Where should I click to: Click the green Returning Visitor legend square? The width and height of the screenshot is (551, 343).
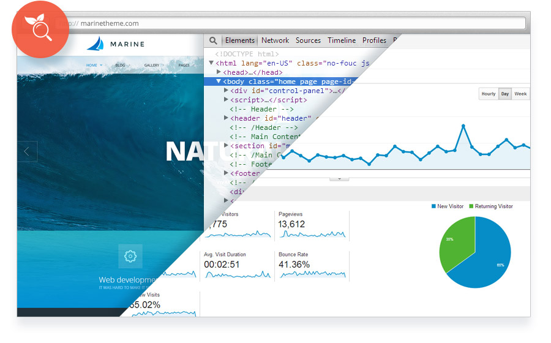471,206
